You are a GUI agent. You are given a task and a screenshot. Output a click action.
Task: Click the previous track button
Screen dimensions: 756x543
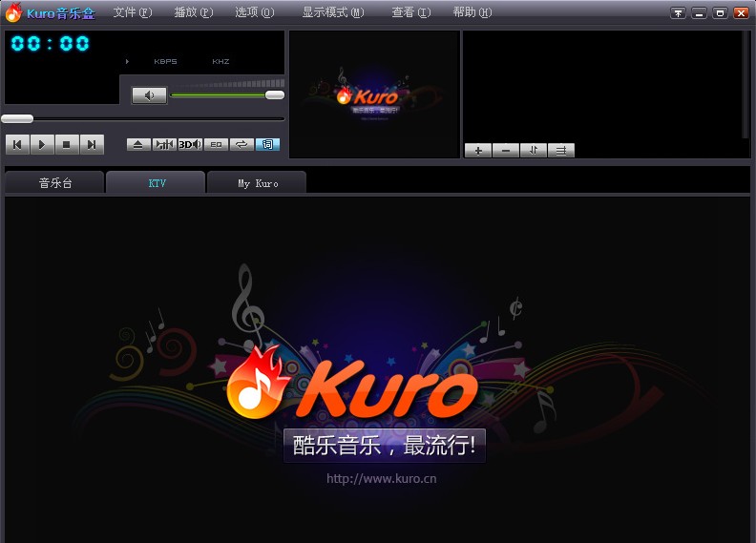tap(17, 144)
